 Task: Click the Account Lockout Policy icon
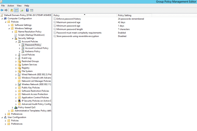coord(23,48)
